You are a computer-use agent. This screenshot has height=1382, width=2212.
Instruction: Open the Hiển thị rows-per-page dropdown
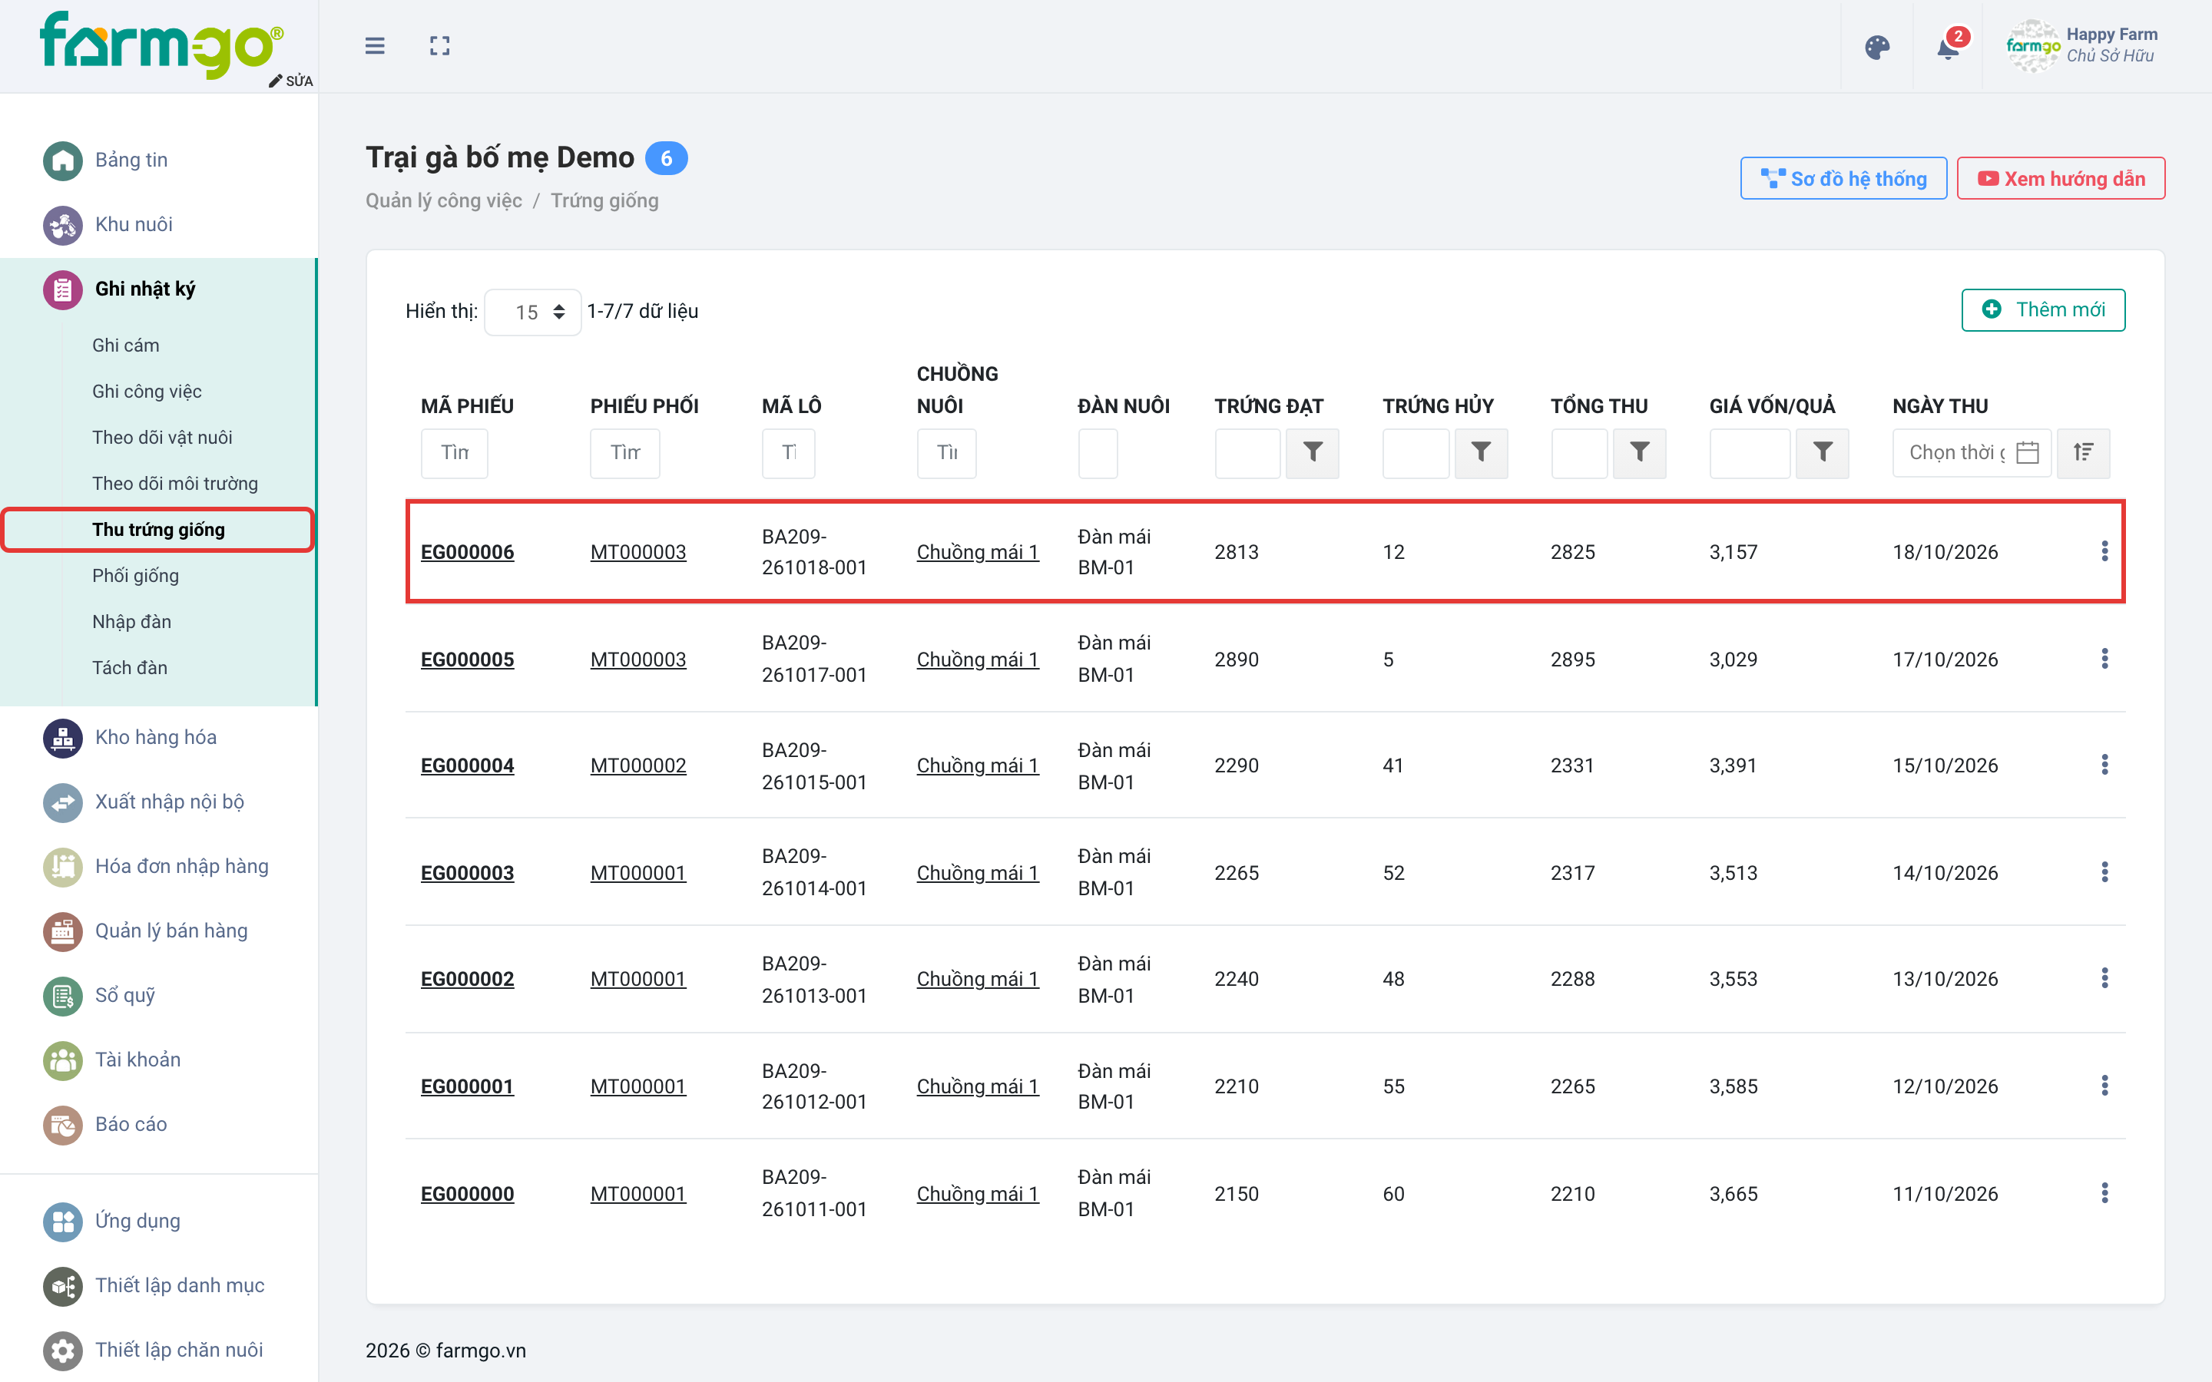pyautogui.click(x=533, y=312)
